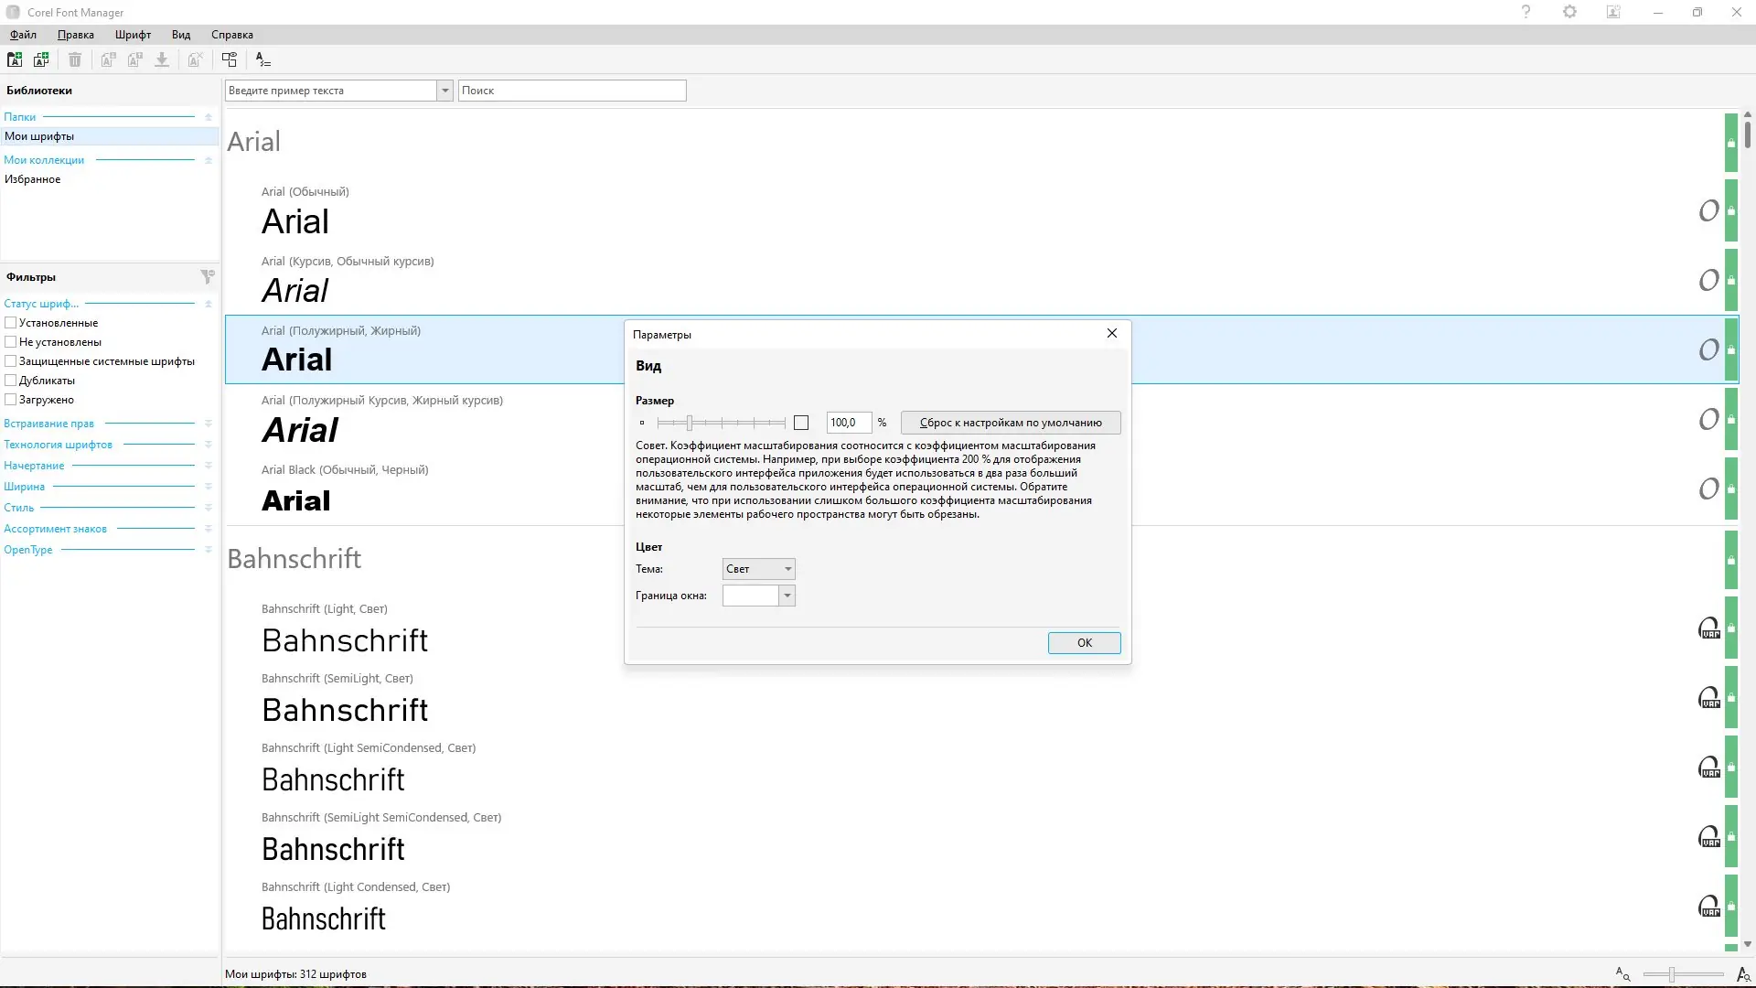This screenshot has height=988, width=1756.
Task: Click the variable font icon for Bahnschrift Light
Action: 1708,628
